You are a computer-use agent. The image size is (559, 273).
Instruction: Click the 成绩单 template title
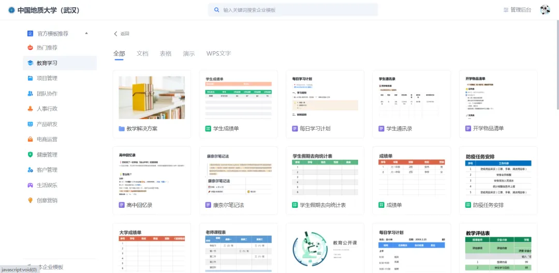pos(394,205)
